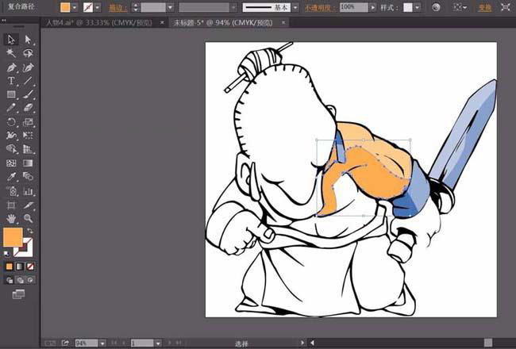
Task: Select the Direct Selection tool
Action: (28, 40)
